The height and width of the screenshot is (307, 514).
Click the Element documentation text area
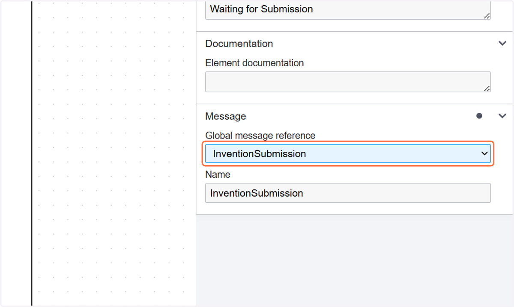(x=348, y=82)
